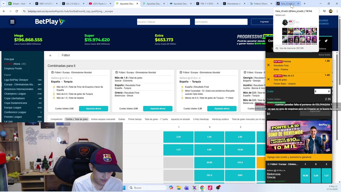Pin the betslip with the pin icon

click(x=326, y=41)
